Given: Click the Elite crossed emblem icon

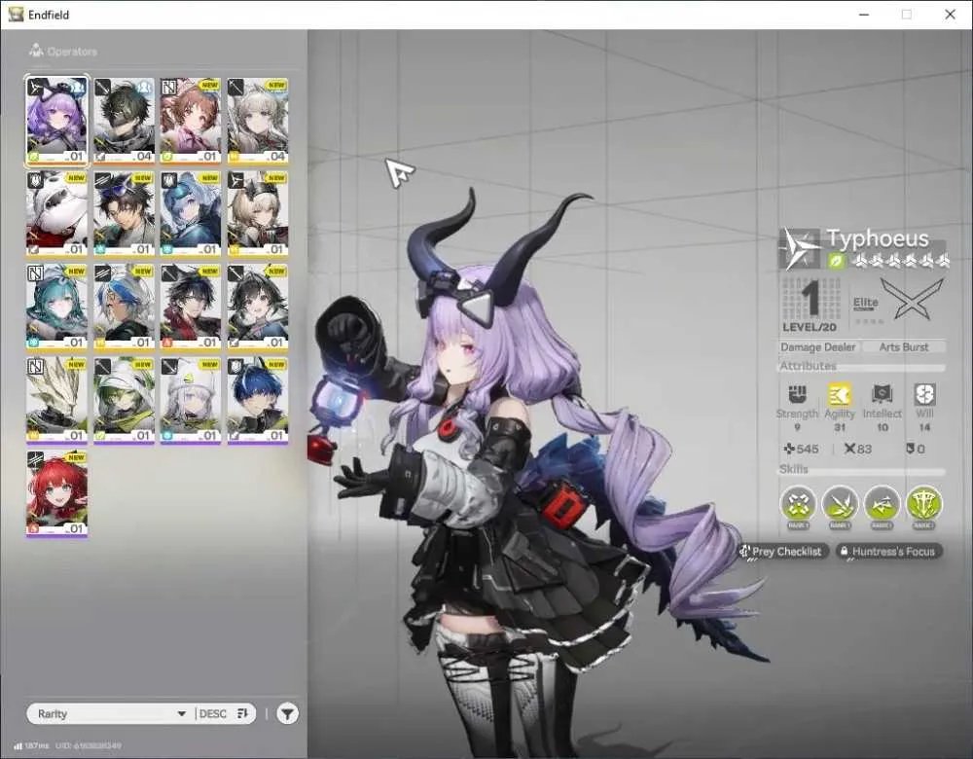Looking at the screenshot, I should point(913,299).
